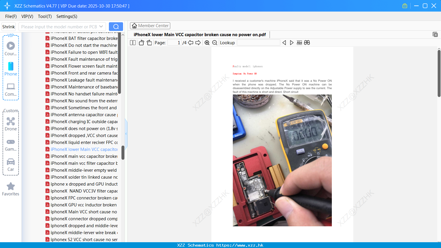Open iPhoneX liquid enter reciver FPC file

coord(82,142)
